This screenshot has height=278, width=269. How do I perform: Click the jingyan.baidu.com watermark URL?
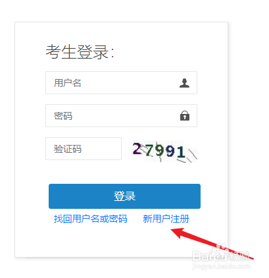[x=221, y=266]
